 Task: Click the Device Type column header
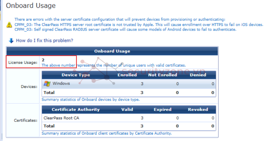(76, 75)
